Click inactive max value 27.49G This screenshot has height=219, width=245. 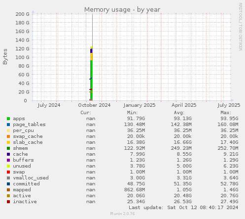[x=229, y=202]
